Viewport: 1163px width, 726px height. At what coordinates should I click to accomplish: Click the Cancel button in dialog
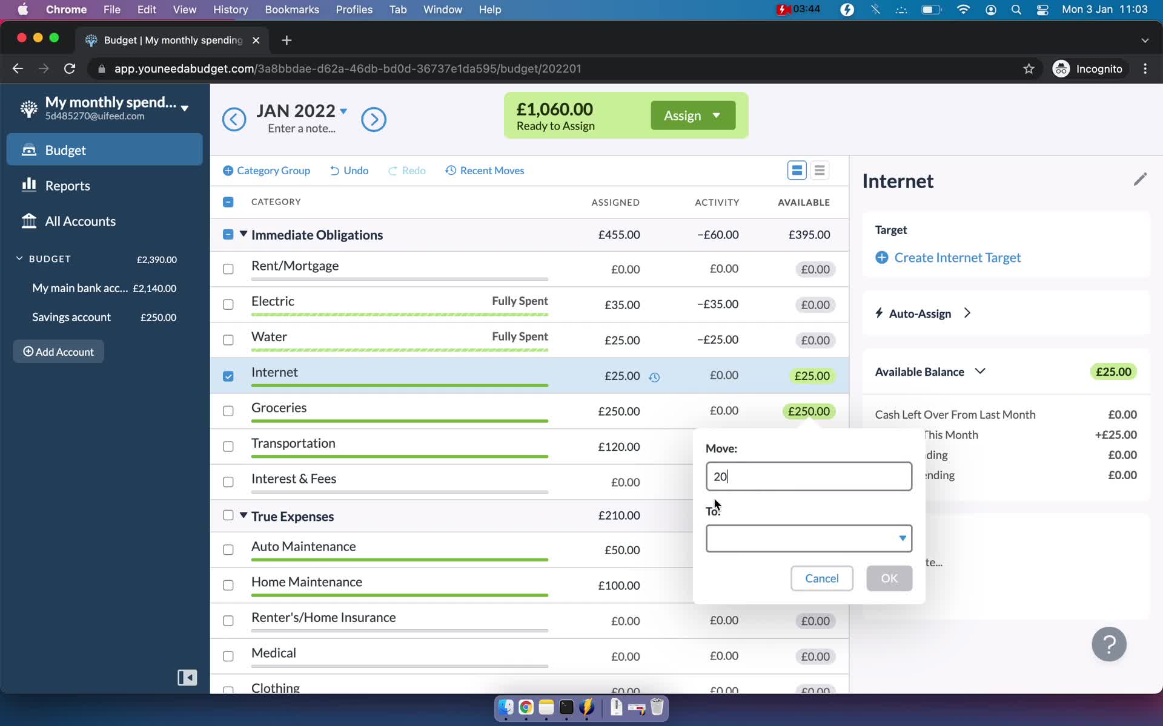coord(821,578)
